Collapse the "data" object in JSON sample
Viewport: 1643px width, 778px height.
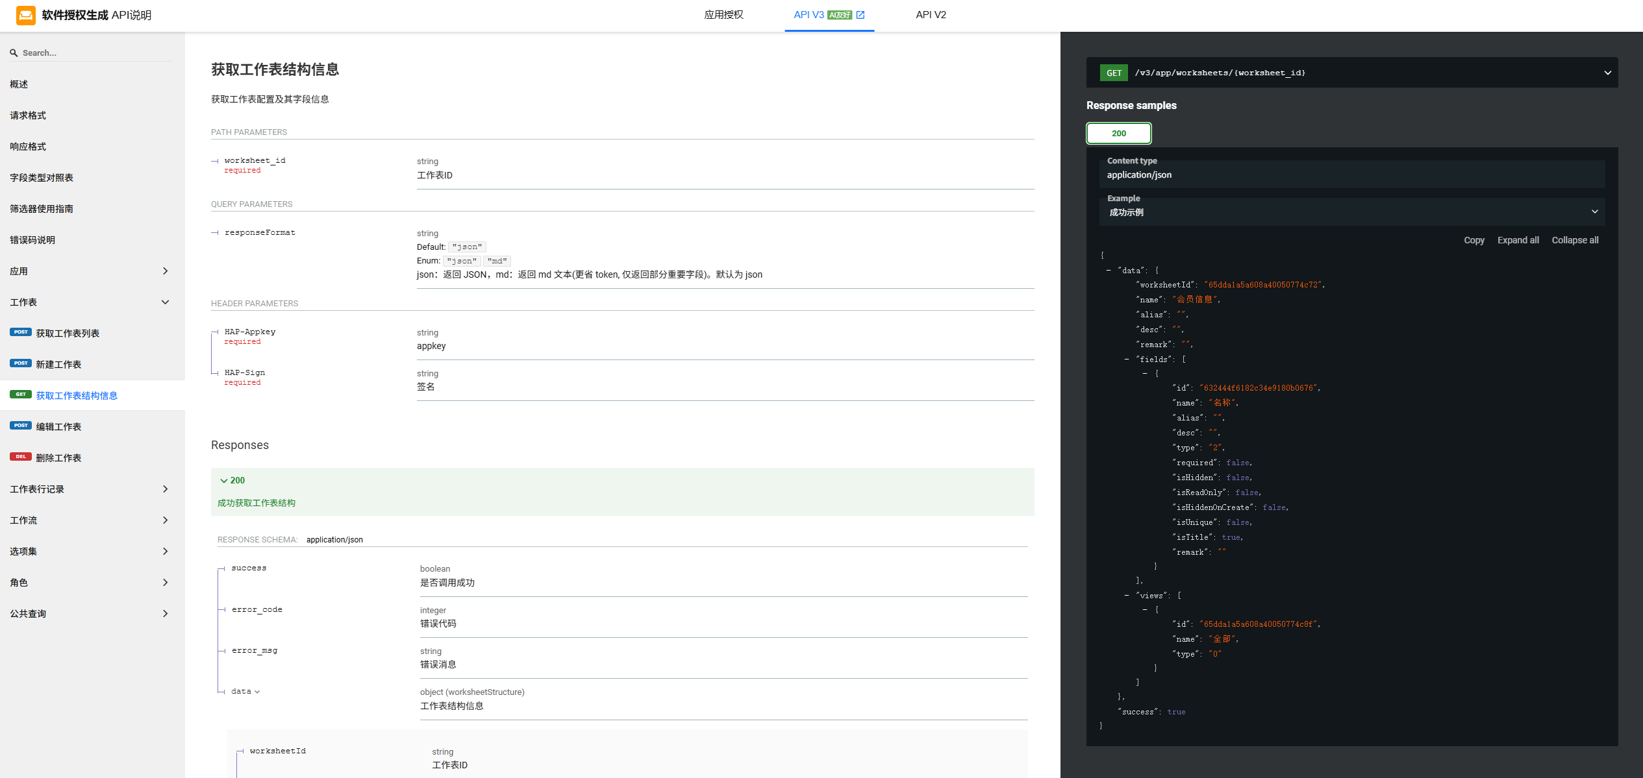pos(1109,271)
